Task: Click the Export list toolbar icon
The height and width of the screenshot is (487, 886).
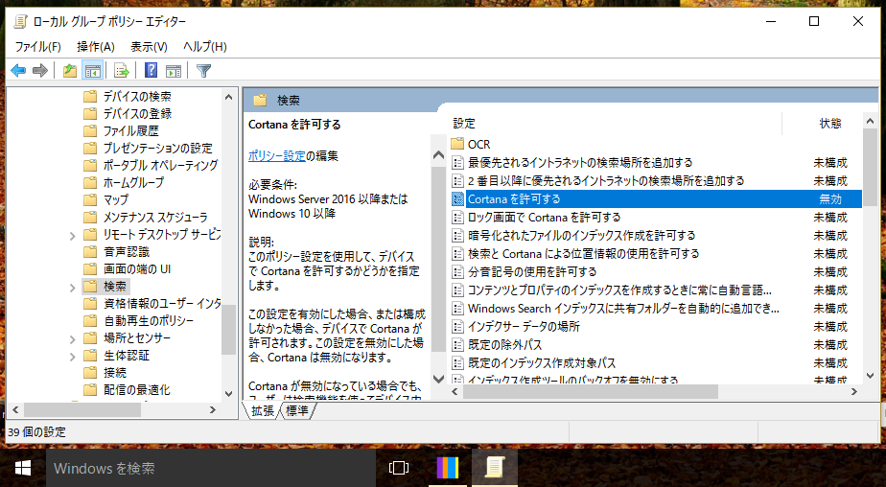Action: [122, 71]
